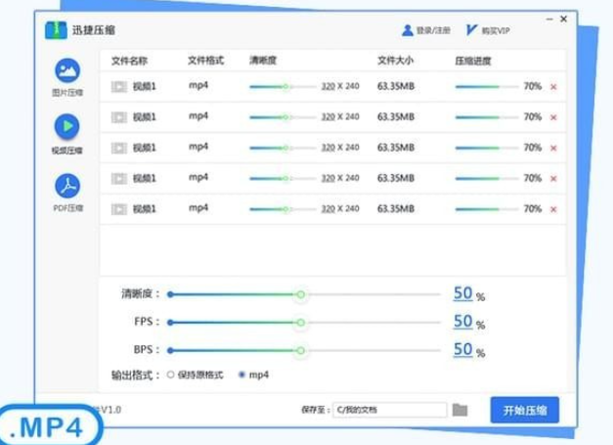Click the FPS slider handle

click(x=300, y=323)
